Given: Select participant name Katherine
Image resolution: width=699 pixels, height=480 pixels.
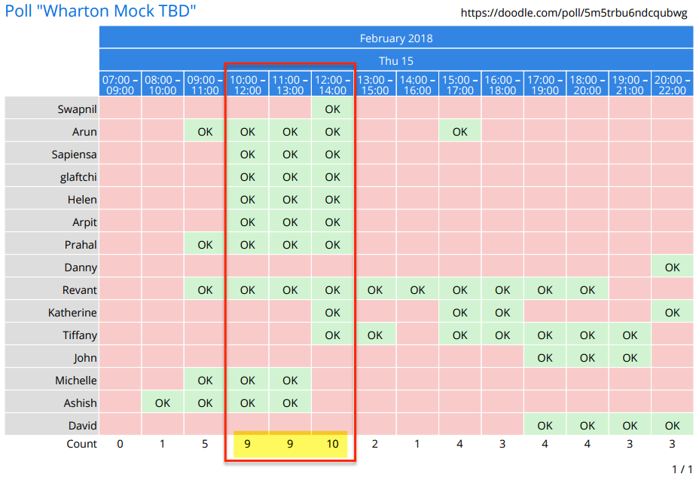Looking at the screenshot, I should point(72,313).
